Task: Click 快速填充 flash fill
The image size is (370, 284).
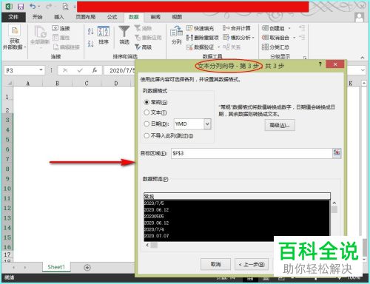Action: click(200, 28)
